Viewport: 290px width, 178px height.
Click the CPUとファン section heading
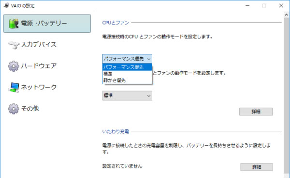click(116, 23)
